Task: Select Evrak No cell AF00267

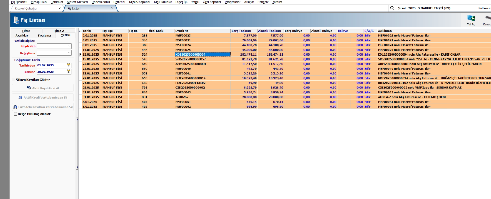Action: (203, 97)
